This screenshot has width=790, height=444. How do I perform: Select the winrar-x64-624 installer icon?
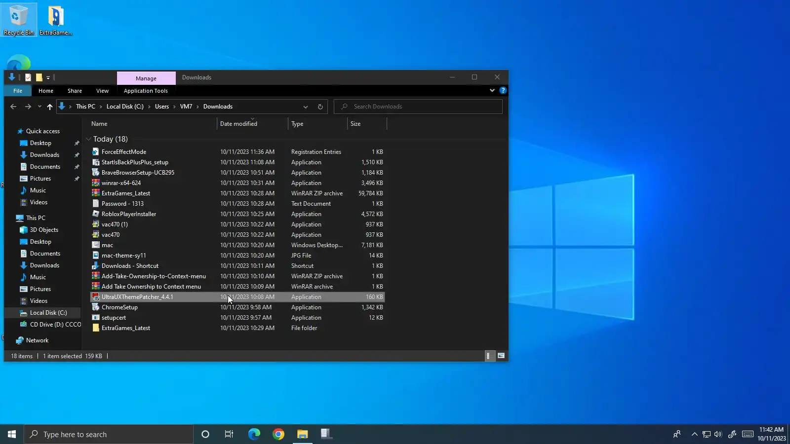(x=96, y=183)
